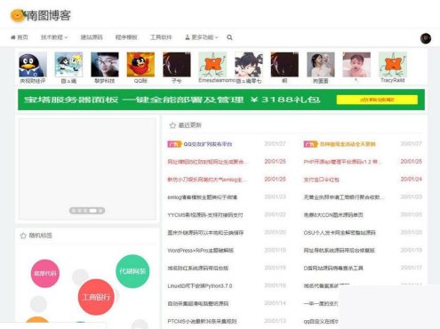Open 工具软件 nav item
The height and width of the screenshot is (329, 440).
(x=161, y=37)
